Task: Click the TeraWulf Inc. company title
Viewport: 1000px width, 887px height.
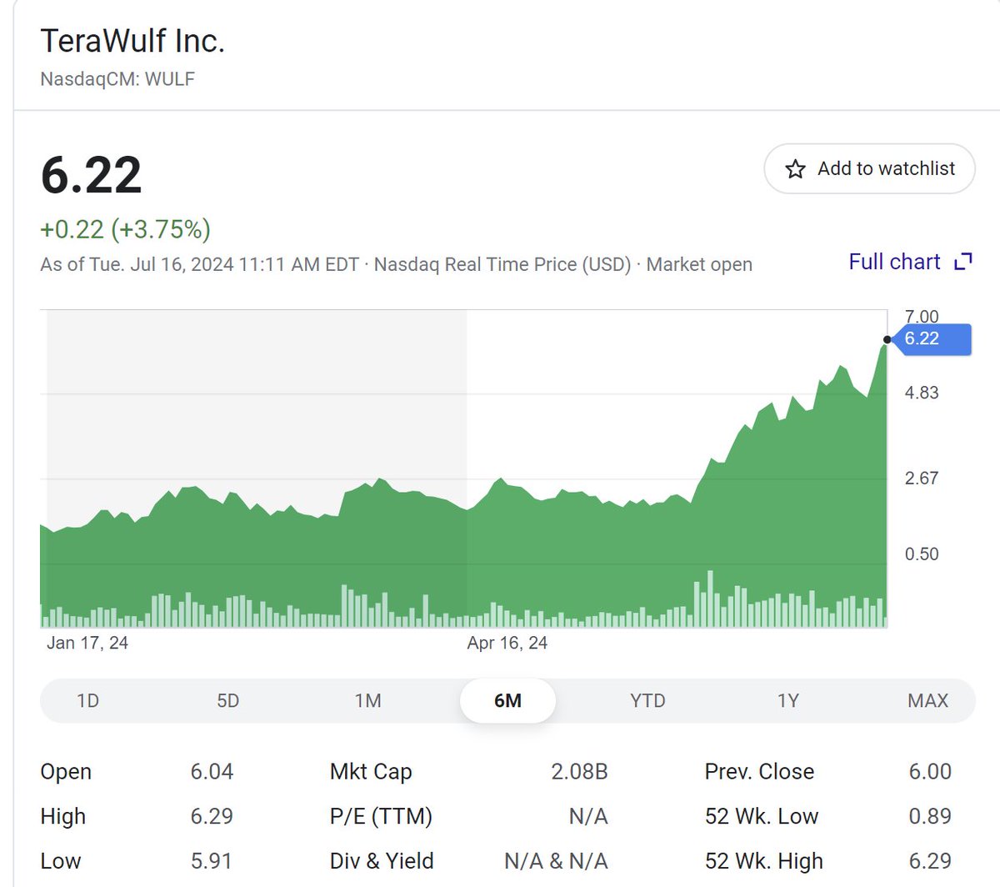Action: tap(132, 41)
